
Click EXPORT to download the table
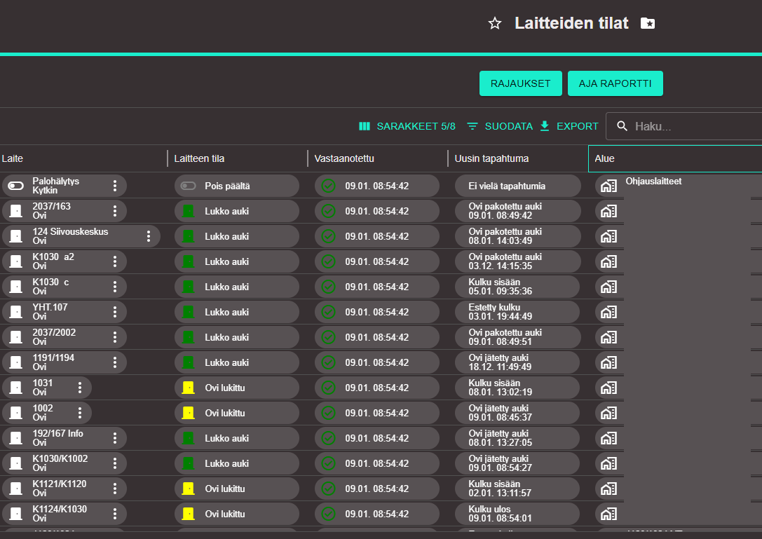coord(569,126)
